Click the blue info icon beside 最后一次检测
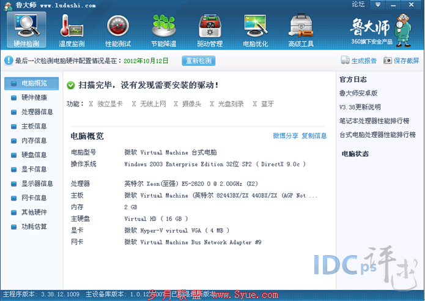Viewport: 425px width, 301px height. point(9,61)
